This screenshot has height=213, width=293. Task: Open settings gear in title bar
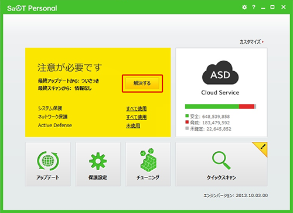(x=244, y=7)
